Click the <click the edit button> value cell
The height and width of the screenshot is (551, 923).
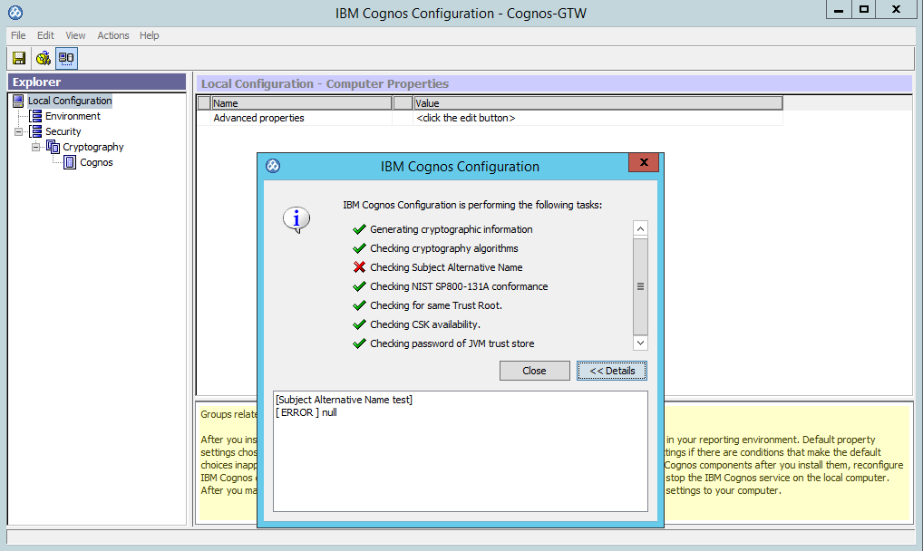coord(598,118)
